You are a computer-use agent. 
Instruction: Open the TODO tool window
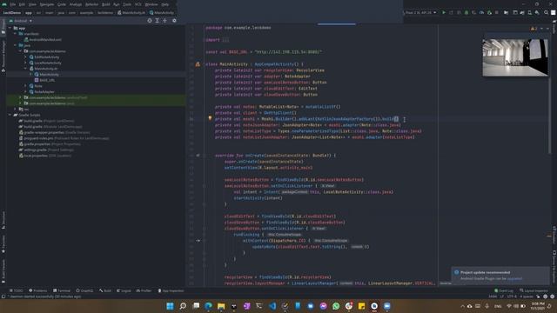pyautogui.click(x=17, y=290)
